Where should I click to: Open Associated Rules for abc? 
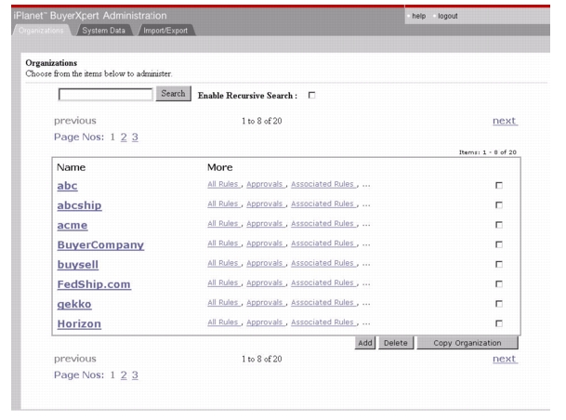(322, 184)
